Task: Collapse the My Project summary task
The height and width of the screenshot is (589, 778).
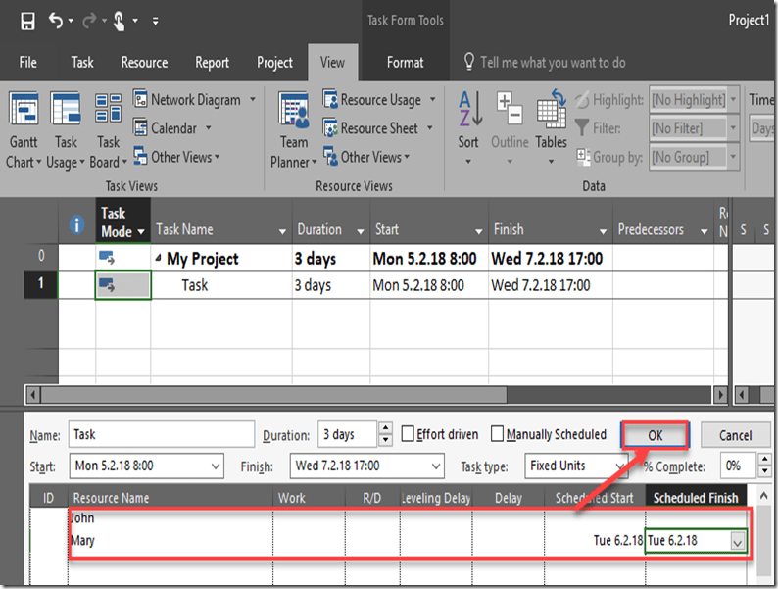Action: point(159,259)
